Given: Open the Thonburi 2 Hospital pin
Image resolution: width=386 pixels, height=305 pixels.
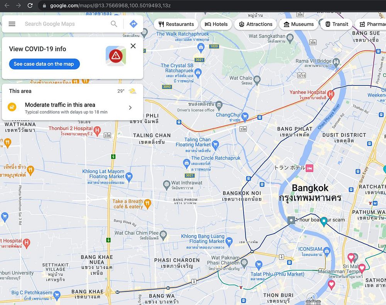Looking at the screenshot, I should coord(97,131).
